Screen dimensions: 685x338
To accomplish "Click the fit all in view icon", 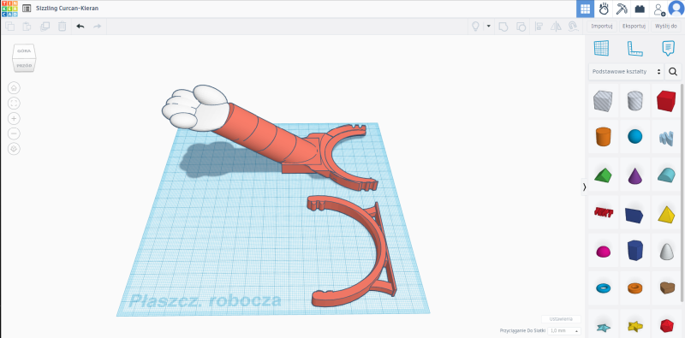I will pos(14,104).
